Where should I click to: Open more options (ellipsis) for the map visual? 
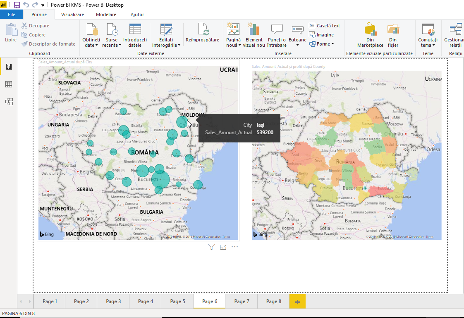[x=234, y=246]
